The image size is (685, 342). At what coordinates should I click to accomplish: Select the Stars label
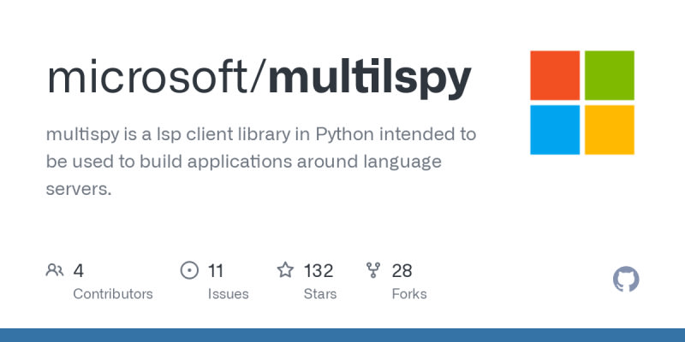point(319,294)
